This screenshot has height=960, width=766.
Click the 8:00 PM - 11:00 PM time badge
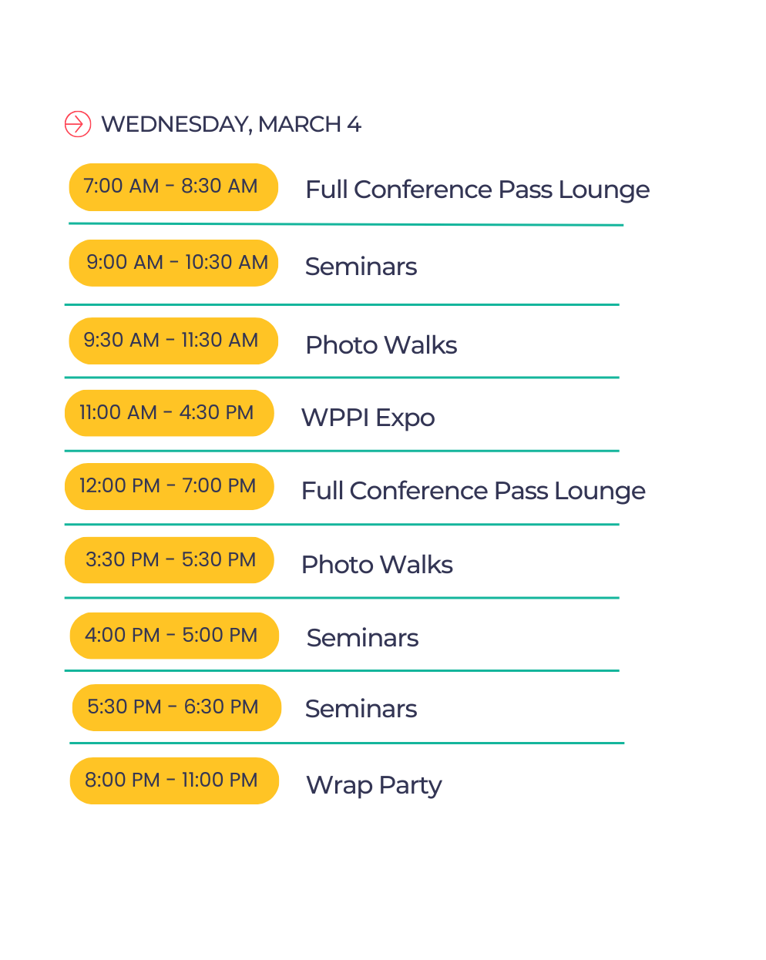coord(173,780)
